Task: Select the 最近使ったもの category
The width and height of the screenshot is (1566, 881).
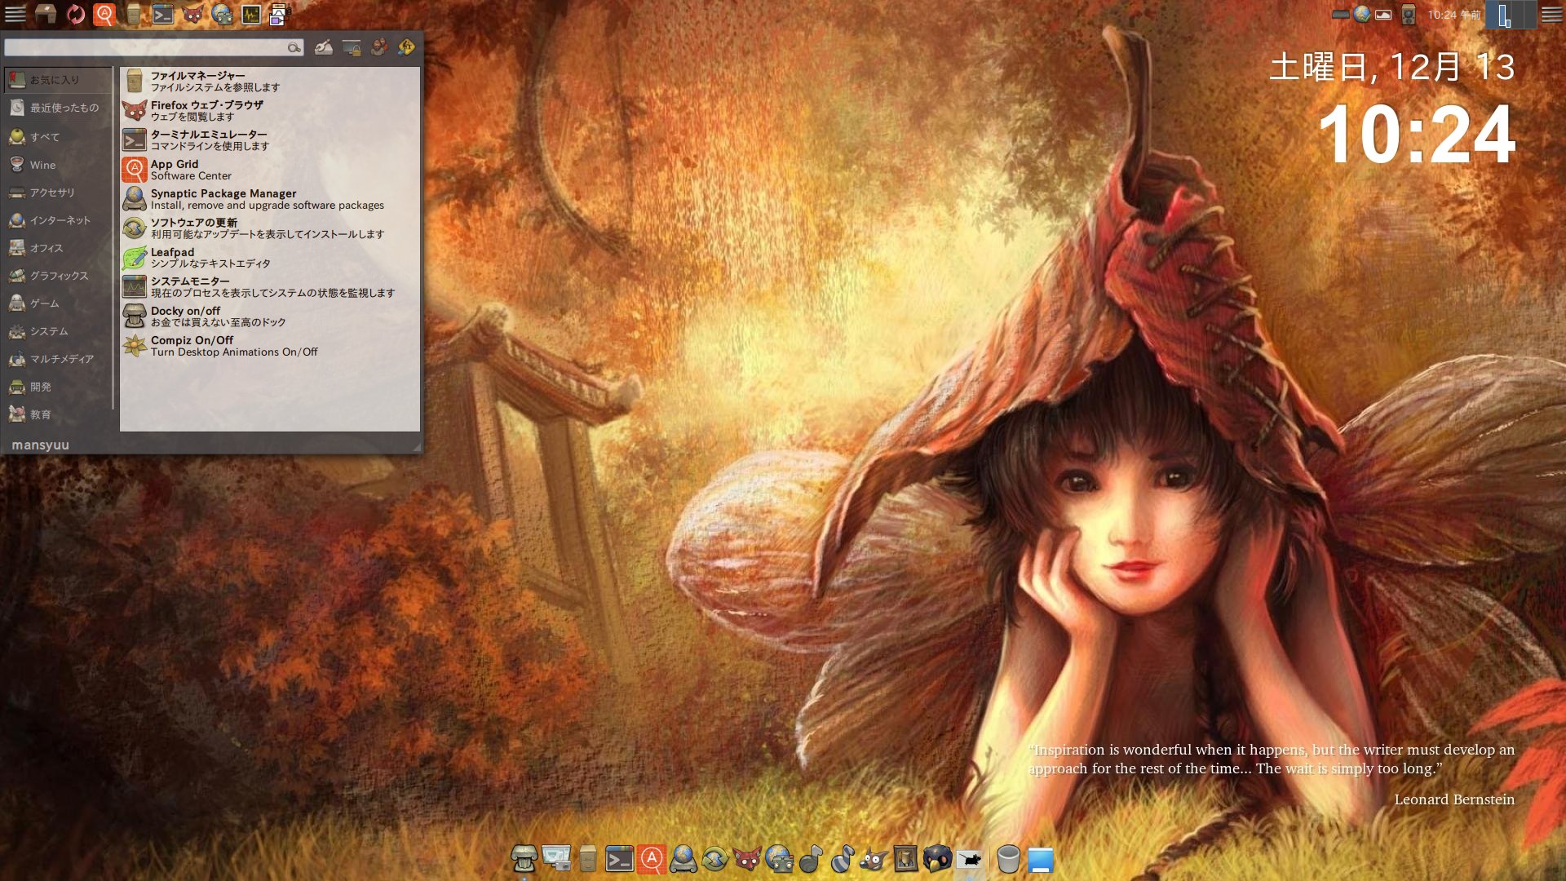Action: tap(58, 108)
